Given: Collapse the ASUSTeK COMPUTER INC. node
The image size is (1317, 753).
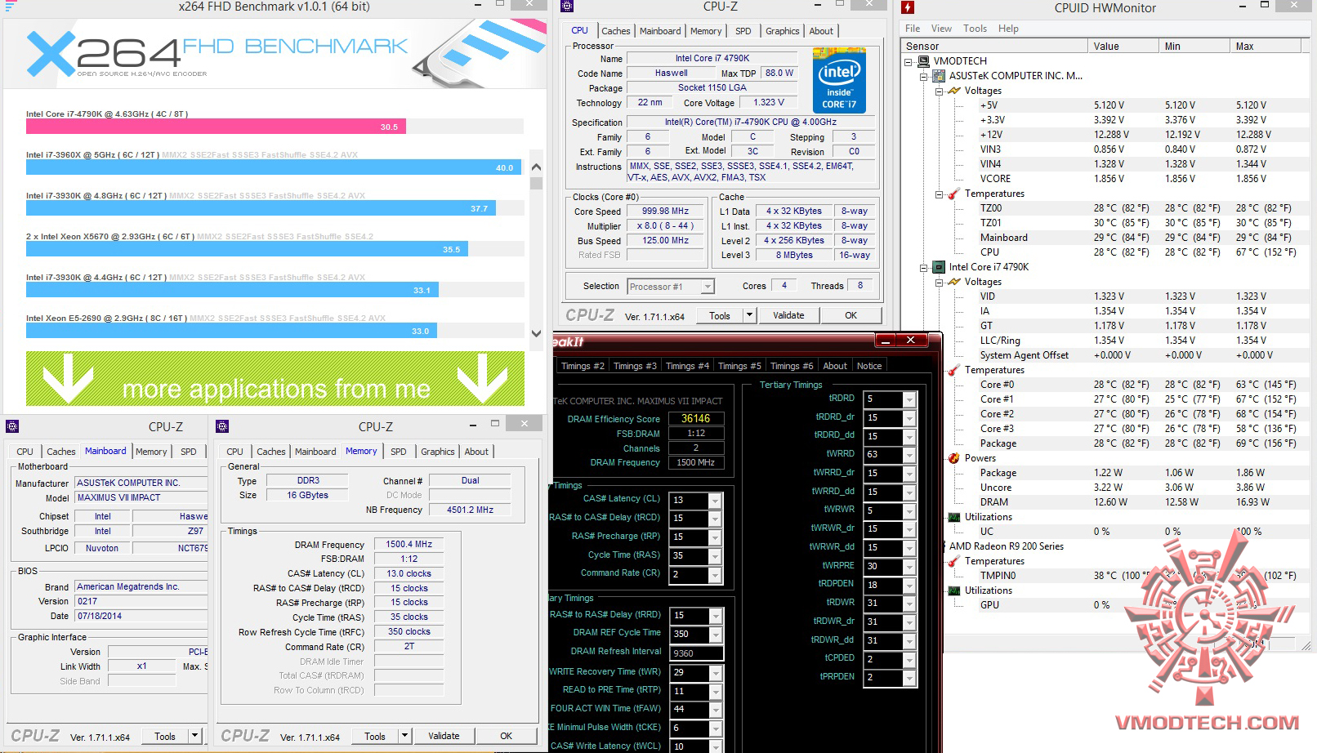Looking at the screenshot, I should coord(923,76).
